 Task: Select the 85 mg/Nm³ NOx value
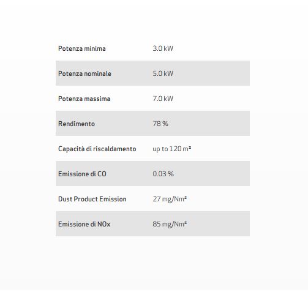coord(170,224)
